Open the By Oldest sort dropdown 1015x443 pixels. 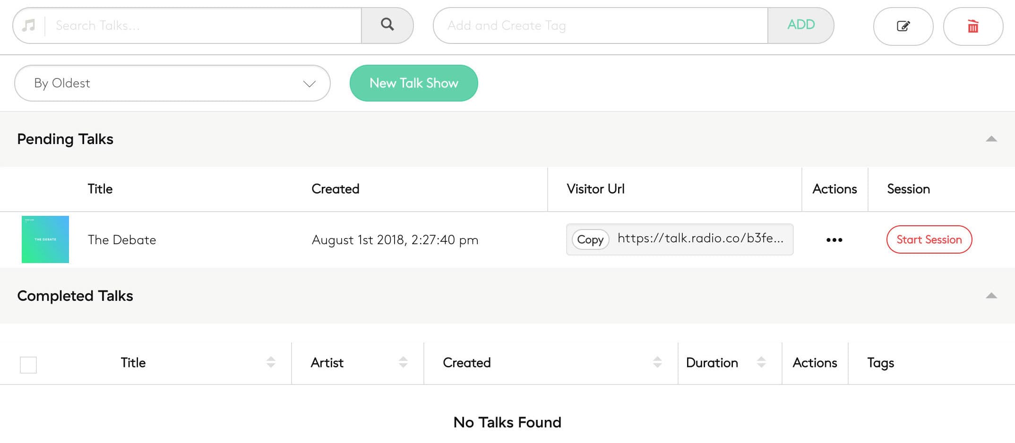[x=172, y=83]
